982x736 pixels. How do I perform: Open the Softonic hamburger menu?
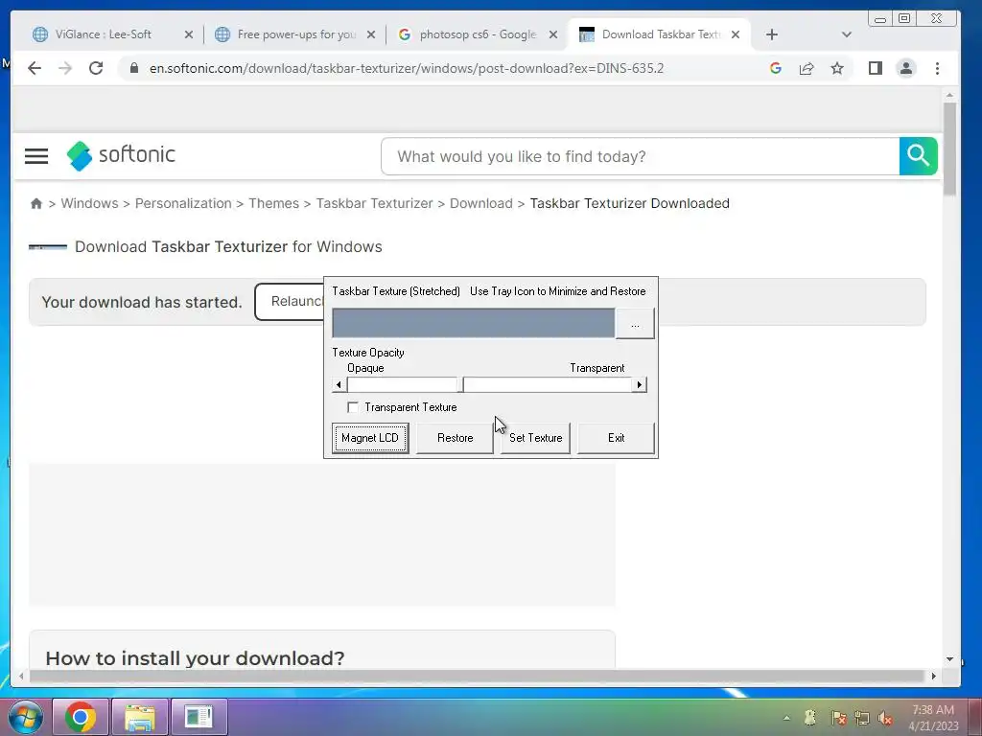36,156
